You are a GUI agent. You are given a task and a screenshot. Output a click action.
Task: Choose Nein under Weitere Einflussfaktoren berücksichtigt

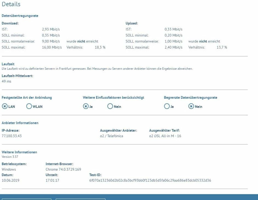pyautogui.click(x=110, y=106)
